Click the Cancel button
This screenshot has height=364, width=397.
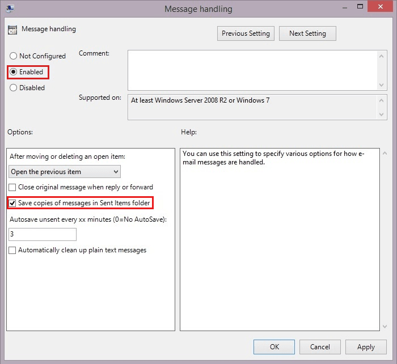point(320,347)
